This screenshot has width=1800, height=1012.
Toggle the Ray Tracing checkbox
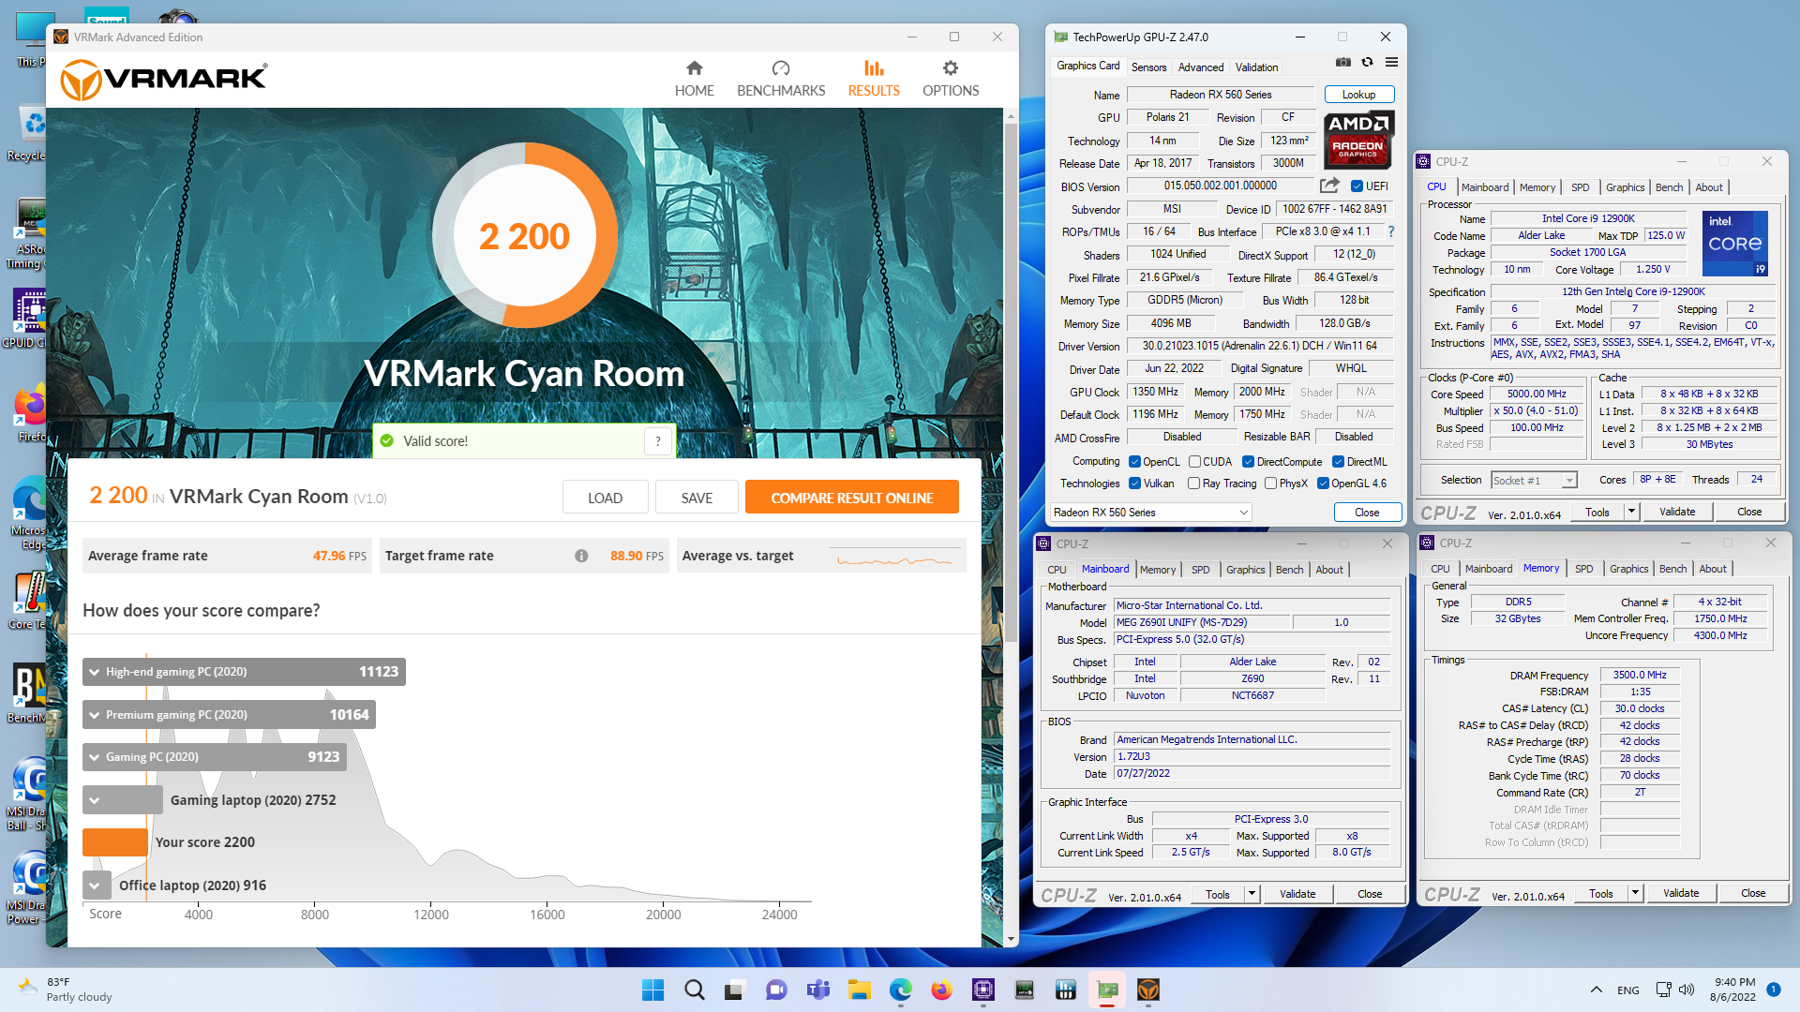pyautogui.click(x=1194, y=484)
